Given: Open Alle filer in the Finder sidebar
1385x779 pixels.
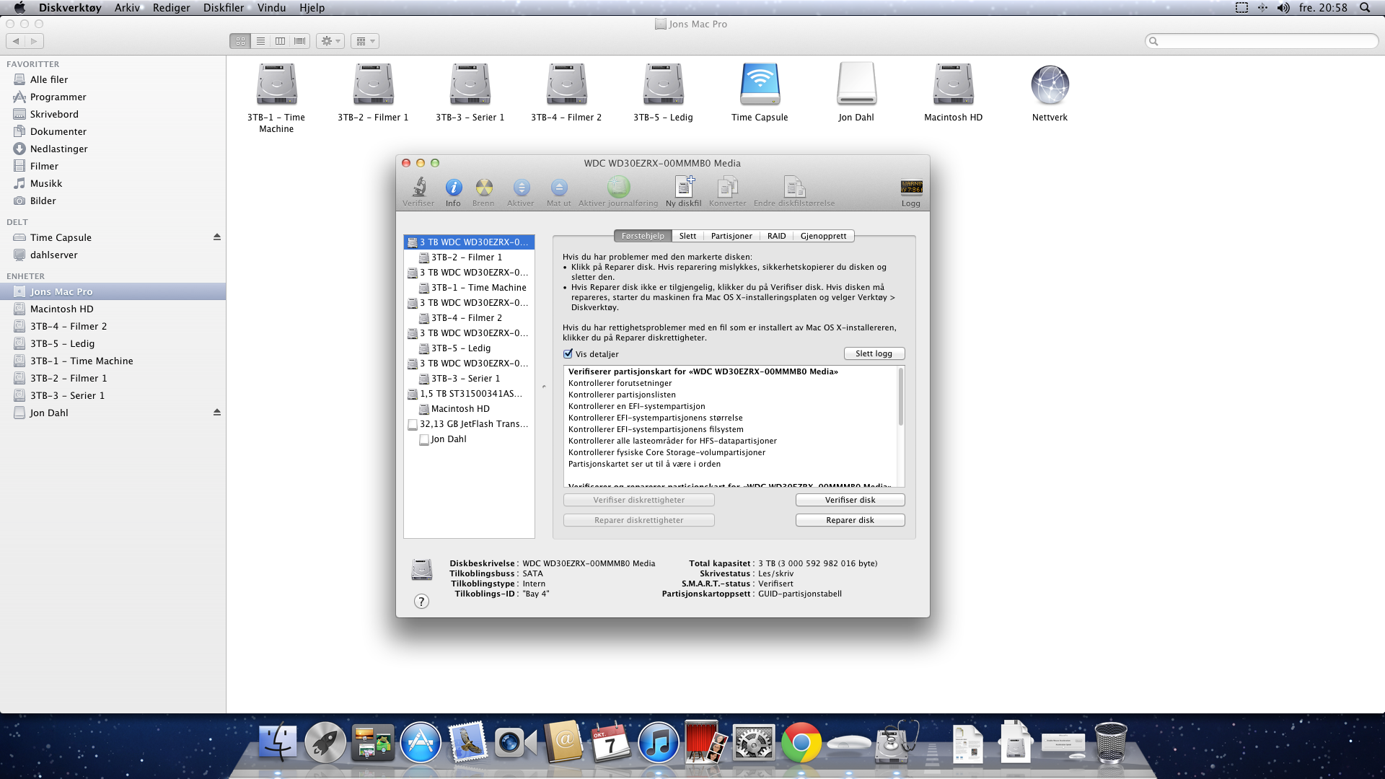Looking at the screenshot, I should coord(113,79).
